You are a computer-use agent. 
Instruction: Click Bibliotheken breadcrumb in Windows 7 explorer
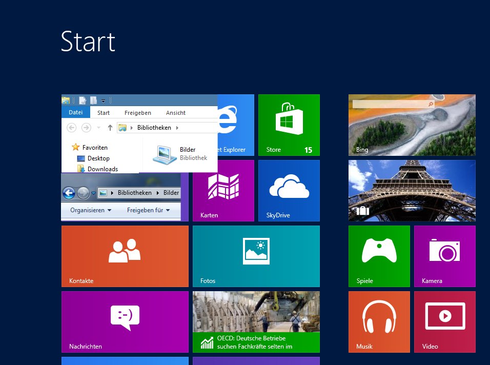click(135, 193)
